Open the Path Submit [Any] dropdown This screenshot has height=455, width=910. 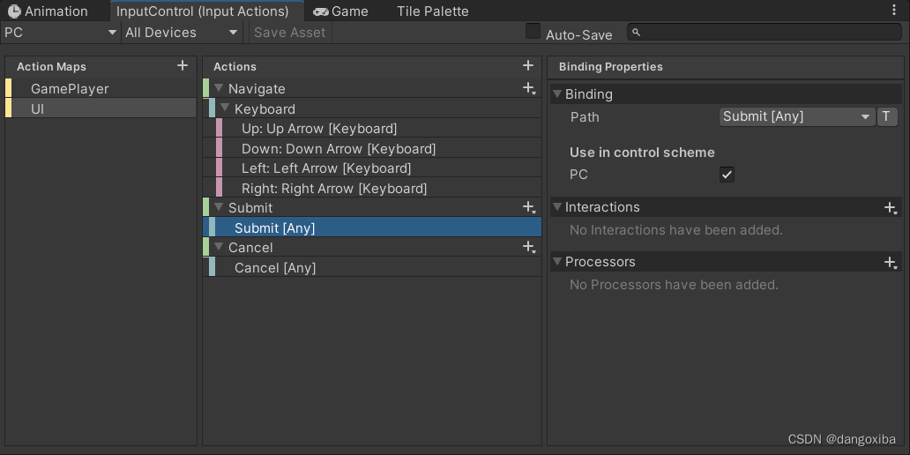click(796, 116)
